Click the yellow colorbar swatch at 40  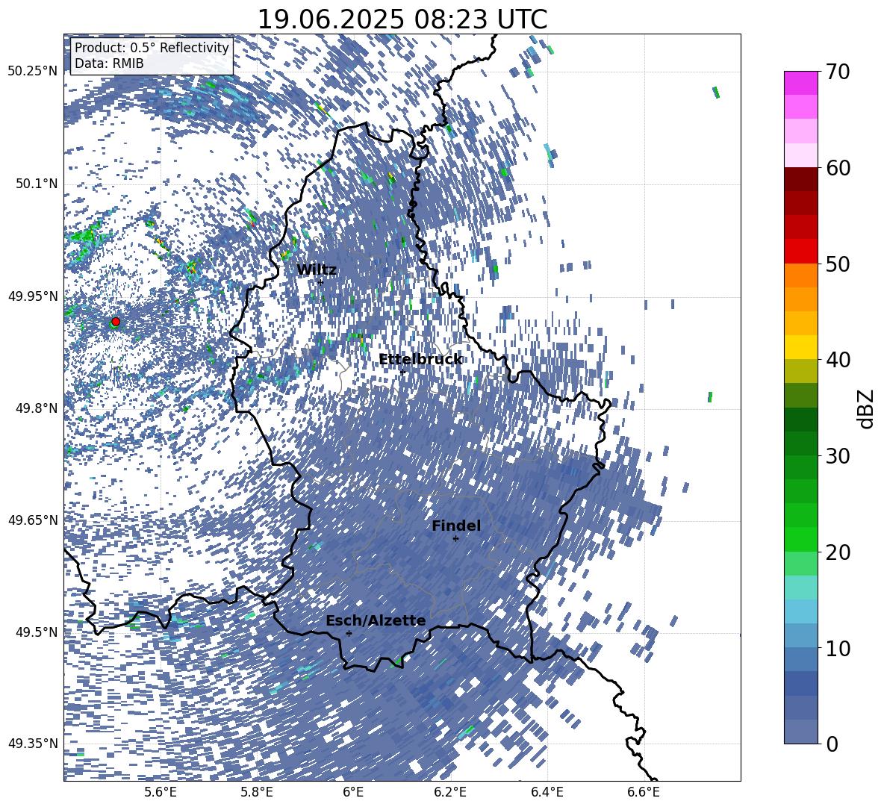(x=800, y=347)
